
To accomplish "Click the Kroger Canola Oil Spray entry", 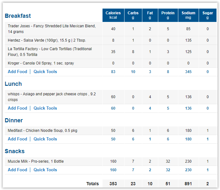I will pyautogui.click(x=41, y=63).
